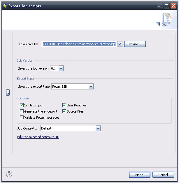This screenshot has height=183, width=179.
Task: Expand the Job Contexts Default dropdown
Action: 98,128
